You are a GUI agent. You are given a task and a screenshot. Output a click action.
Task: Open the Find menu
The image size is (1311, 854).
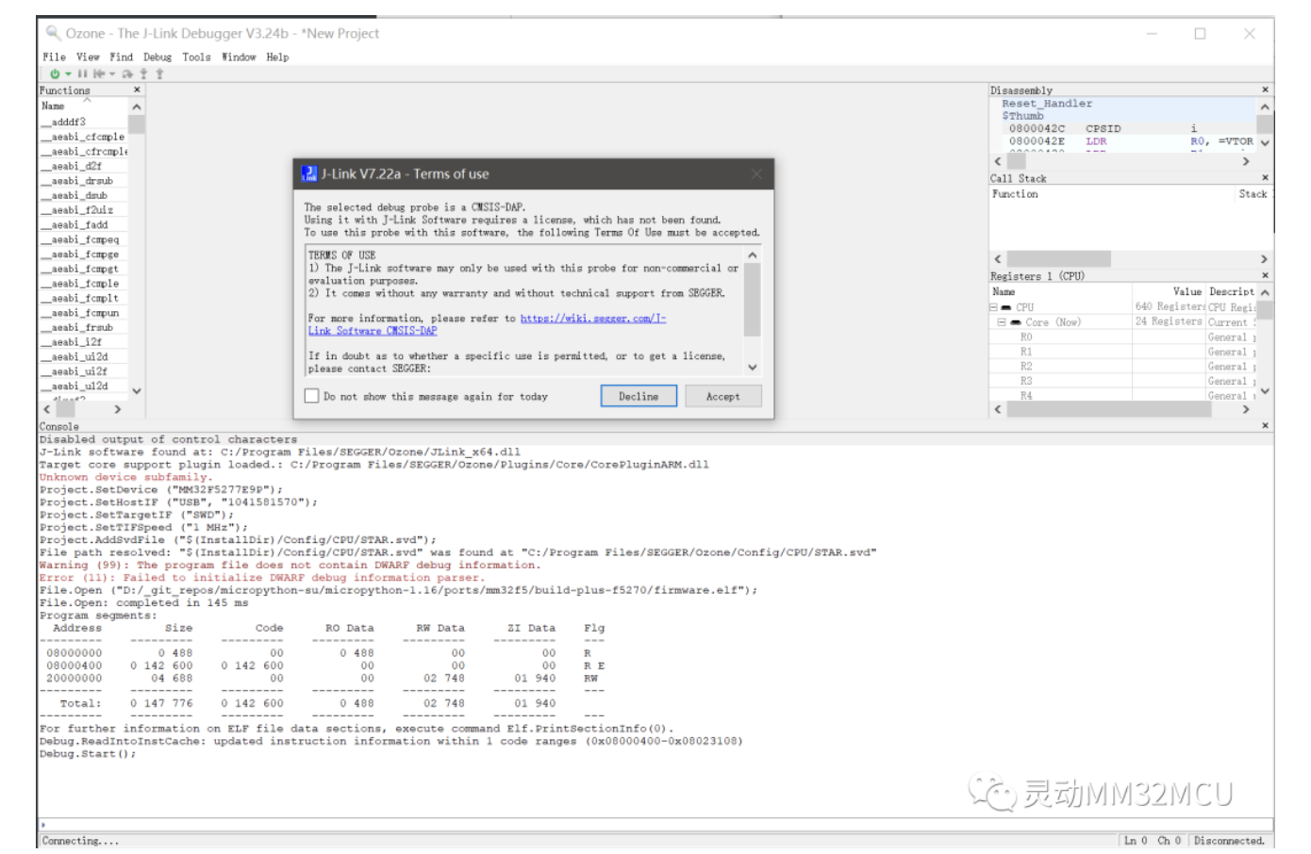tap(122, 57)
